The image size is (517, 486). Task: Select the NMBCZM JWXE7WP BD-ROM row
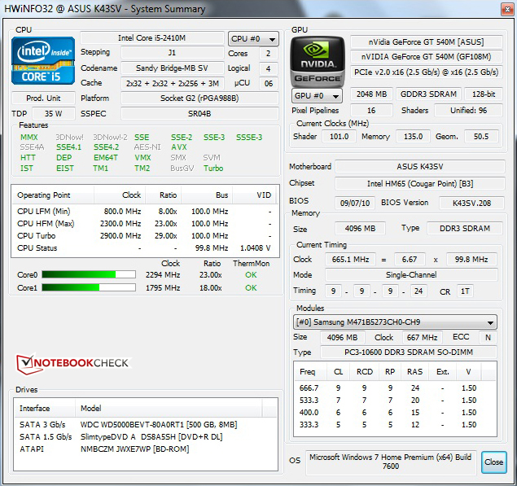coord(145,449)
